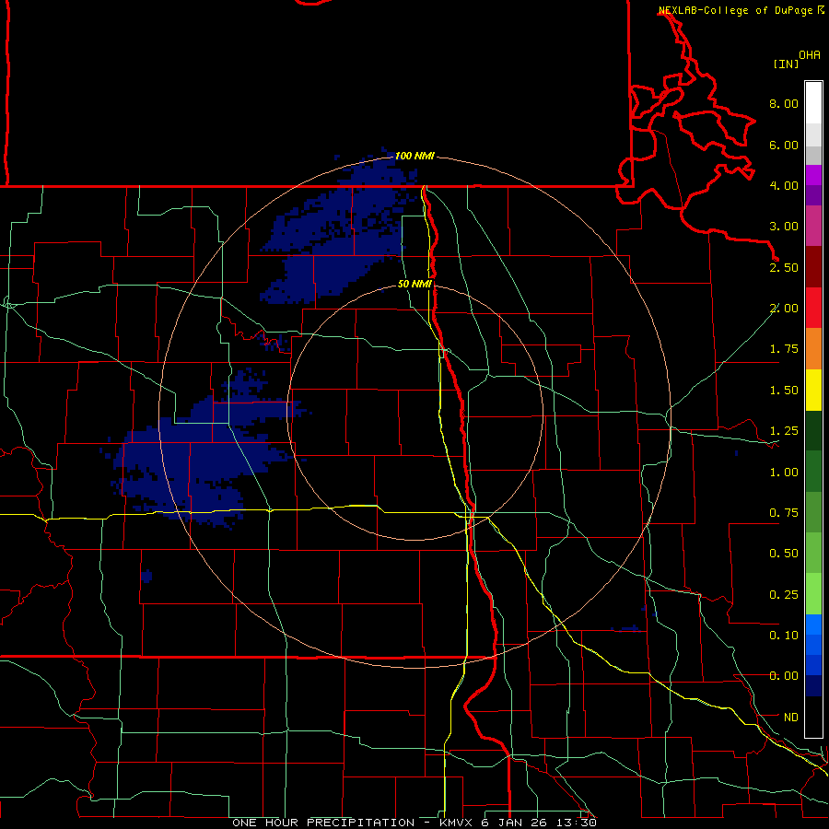Click the "1.75" legend value

tap(784, 349)
